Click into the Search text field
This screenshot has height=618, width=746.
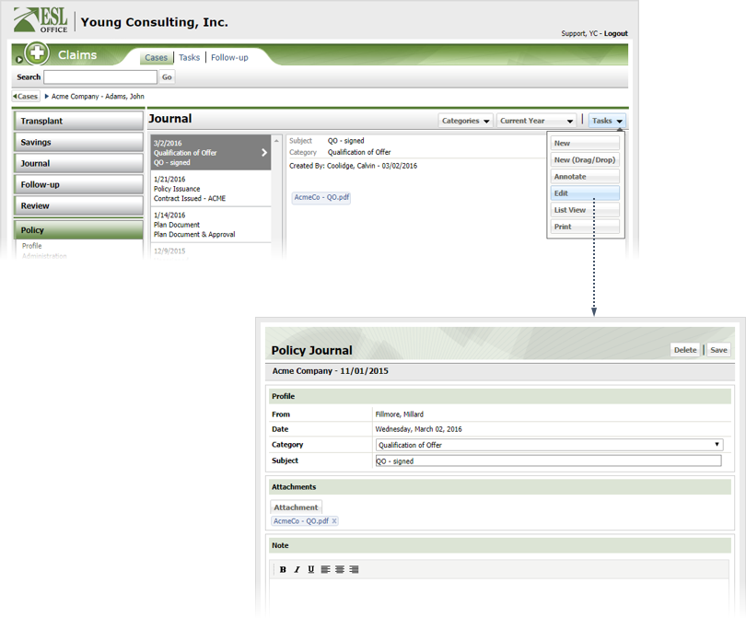[x=100, y=77]
